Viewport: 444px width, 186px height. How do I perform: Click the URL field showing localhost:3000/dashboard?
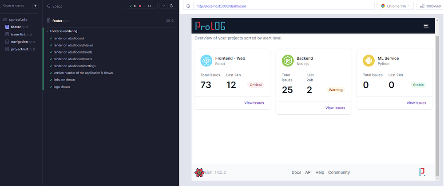click(x=284, y=6)
